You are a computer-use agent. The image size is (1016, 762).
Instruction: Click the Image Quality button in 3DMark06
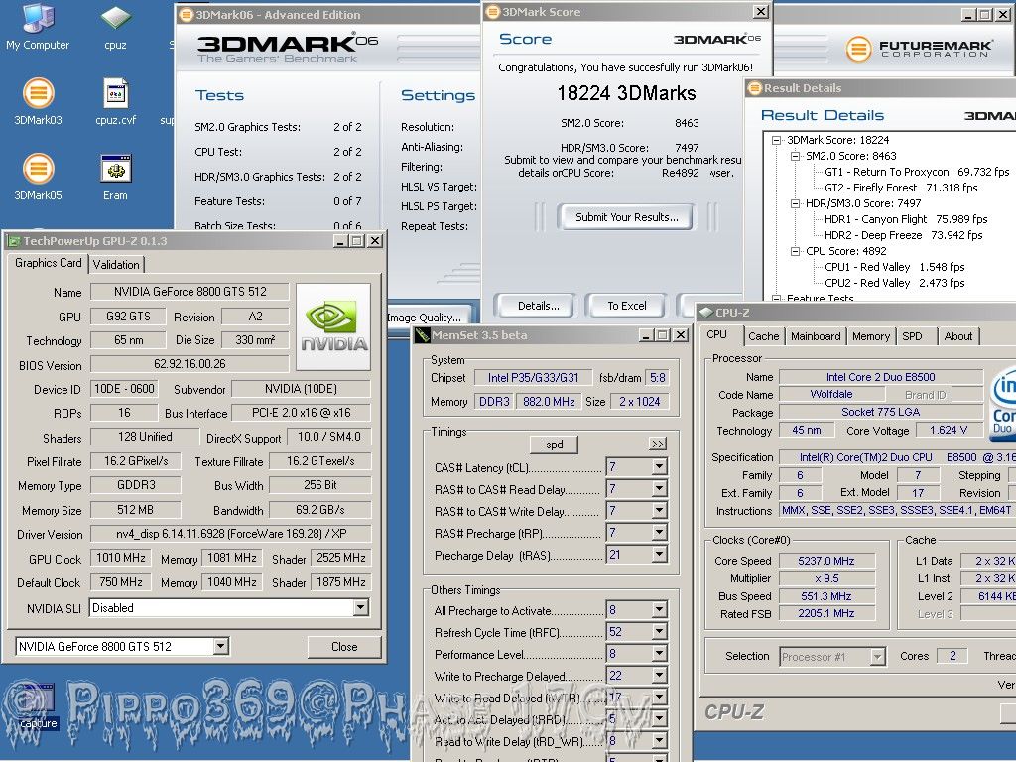pyautogui.click(x=428, y=317)
